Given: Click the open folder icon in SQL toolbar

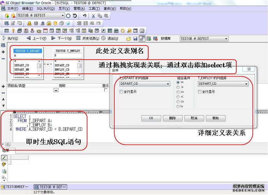Looking at the screenshot, I should (x=128, y=39).
